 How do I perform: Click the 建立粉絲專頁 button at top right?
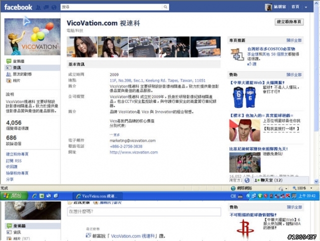(289, 22)
